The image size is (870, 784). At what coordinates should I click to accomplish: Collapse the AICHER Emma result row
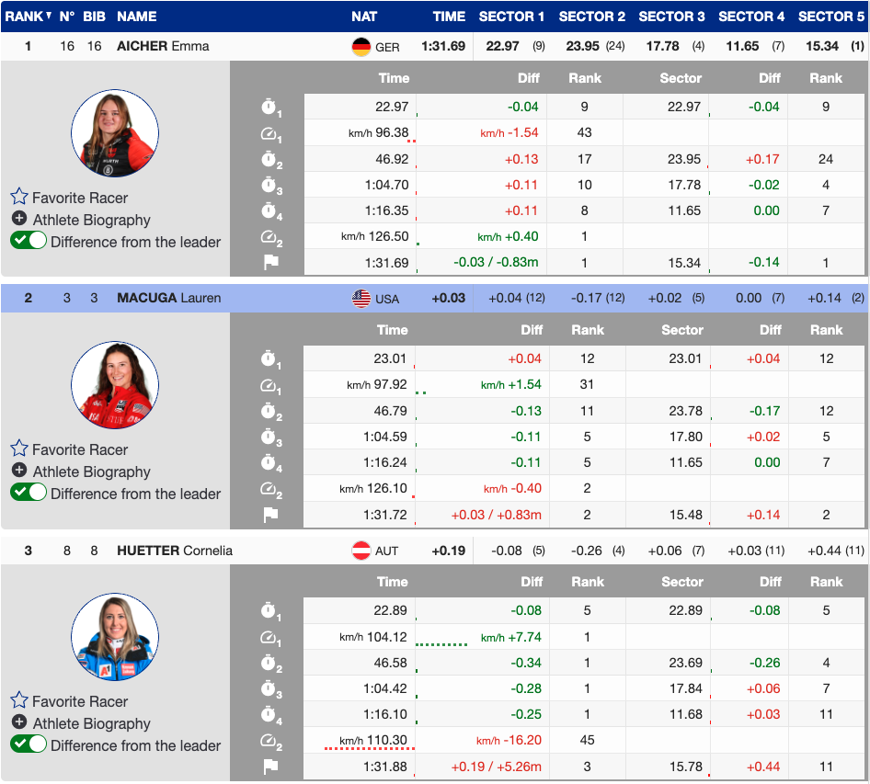point(163,46)
